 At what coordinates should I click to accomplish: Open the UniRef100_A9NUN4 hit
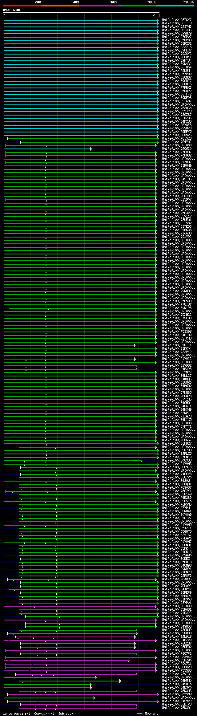(177, 71)
